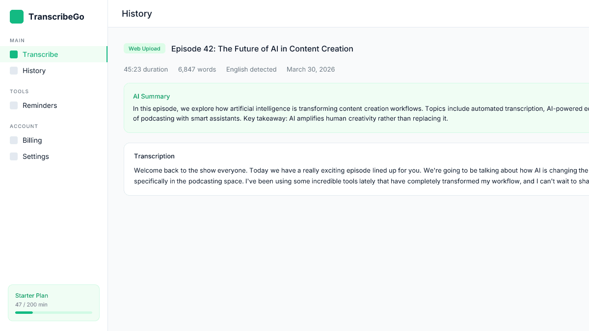Click the minutes usage progress bar

[x=54, y=312]
